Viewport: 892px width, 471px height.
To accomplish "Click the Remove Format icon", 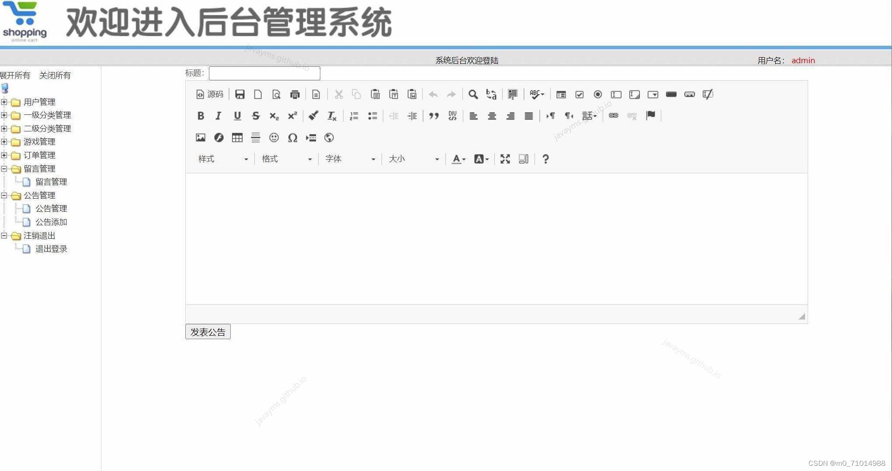I will pos(332,116).
